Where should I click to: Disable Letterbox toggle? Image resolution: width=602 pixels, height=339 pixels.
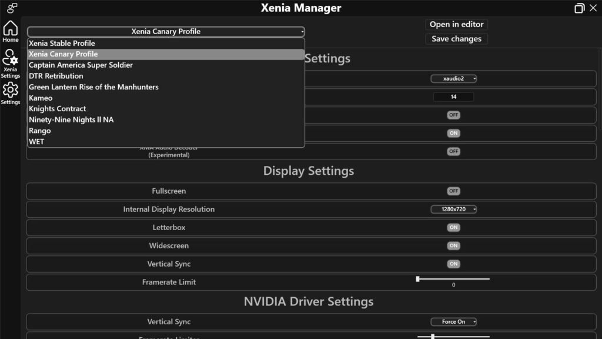click(x=453, y=228)
